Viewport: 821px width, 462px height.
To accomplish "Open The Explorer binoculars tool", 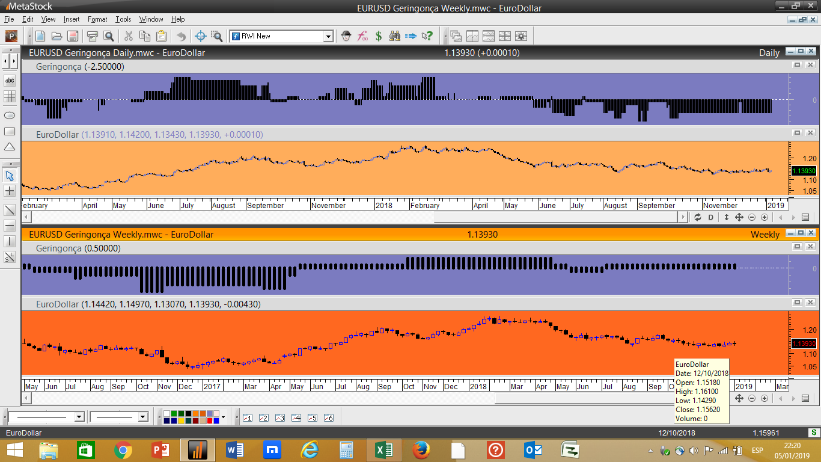I will [394, 36].
